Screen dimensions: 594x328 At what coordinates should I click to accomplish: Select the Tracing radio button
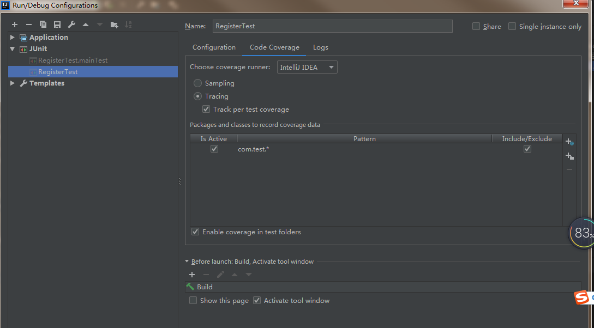pos(198,96)
